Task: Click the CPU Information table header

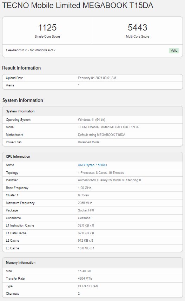Action: [92, 157]
